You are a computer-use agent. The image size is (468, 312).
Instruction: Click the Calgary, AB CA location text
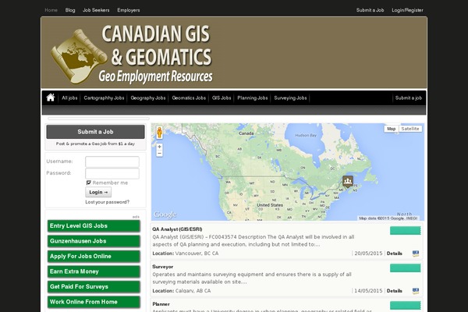tap(193, 291)
